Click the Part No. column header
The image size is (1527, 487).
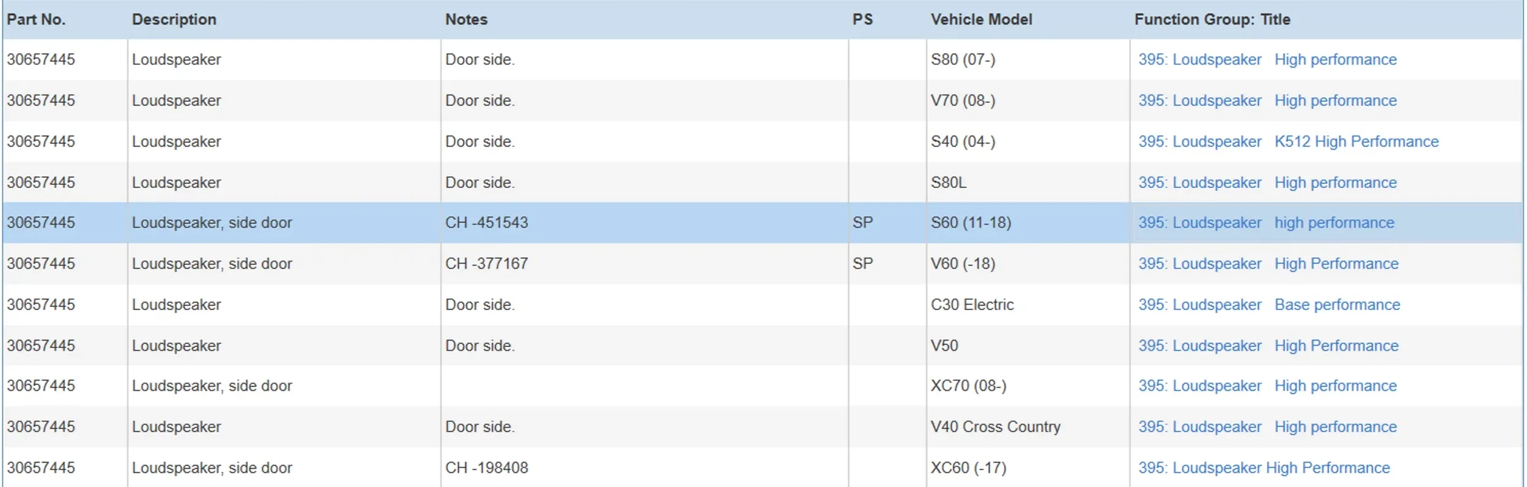click(x=36, y=20)
